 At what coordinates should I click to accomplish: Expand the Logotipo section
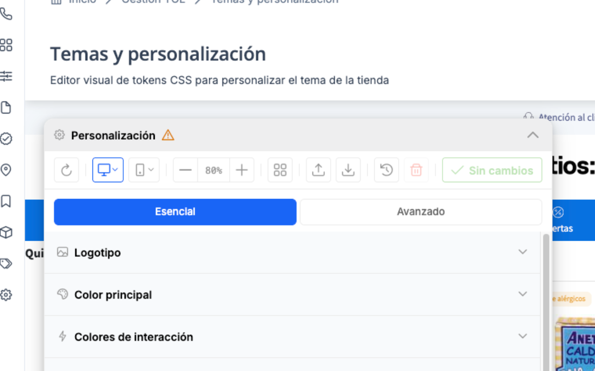[x=292, y=252]
